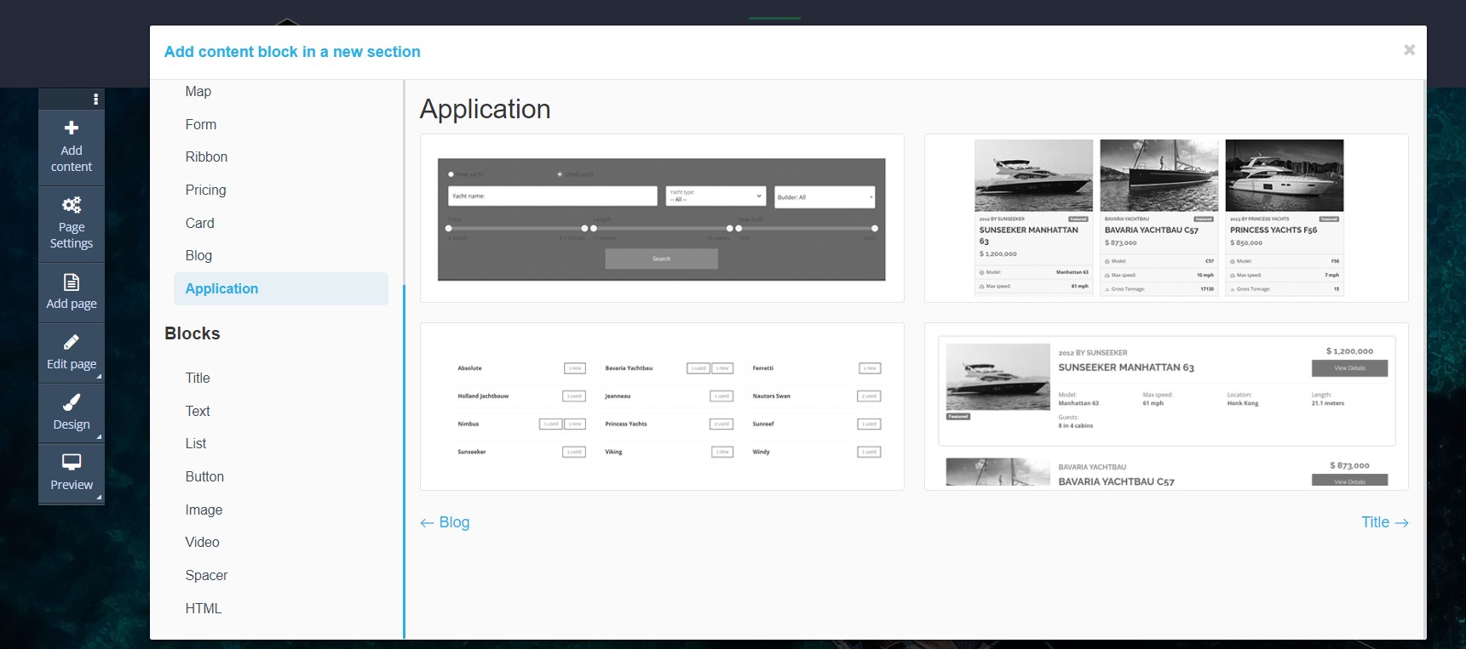Open the sidebar three-dot menu
This screenshot has width=1466, height=649.
[x=95, y=100]
